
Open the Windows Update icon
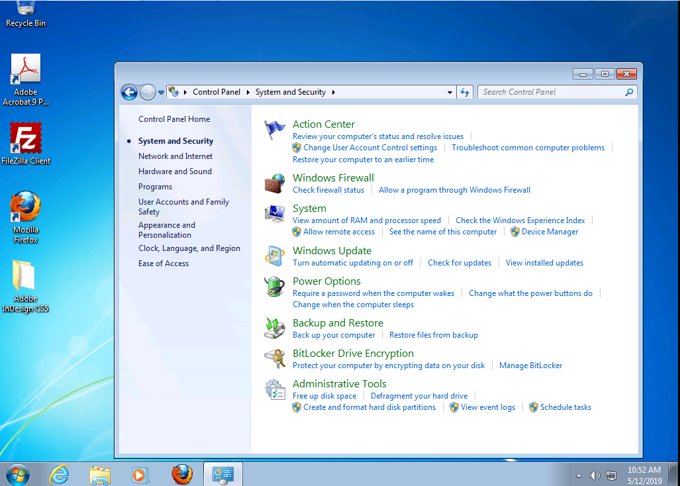click(274, 256)
